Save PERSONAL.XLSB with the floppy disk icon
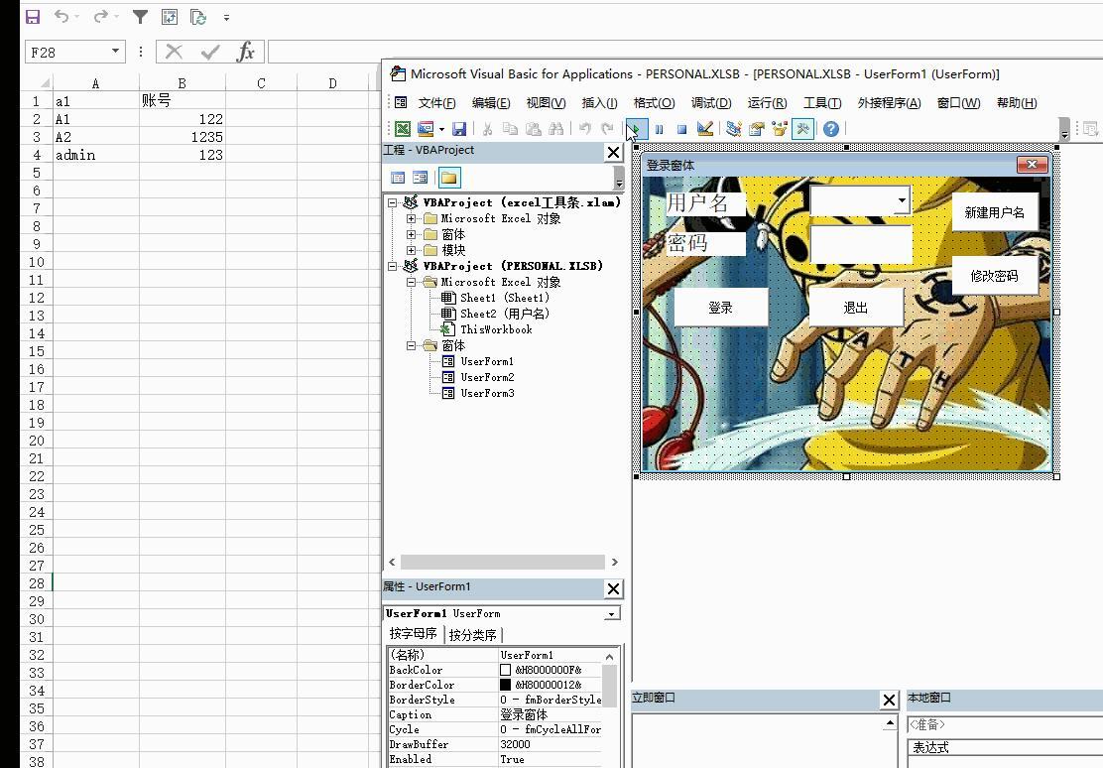 [x=459, y=129]
